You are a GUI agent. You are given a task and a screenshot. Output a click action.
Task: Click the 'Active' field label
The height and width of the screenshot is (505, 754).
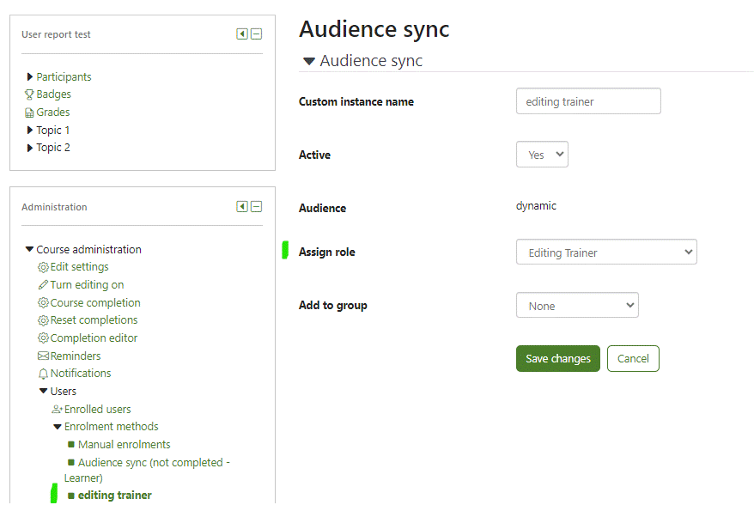pos(314,155)
